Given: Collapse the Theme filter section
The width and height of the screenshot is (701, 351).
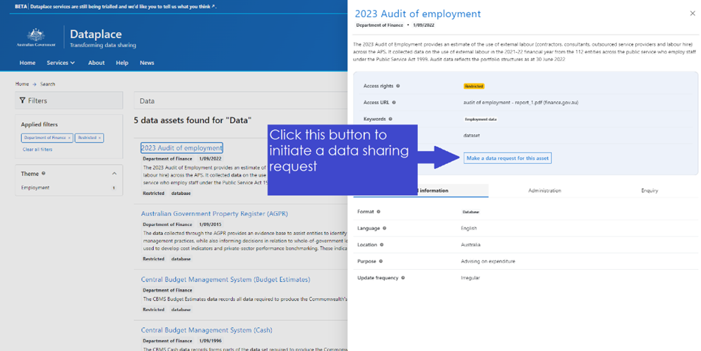Looking at the screenshot, I should [114, 174].
